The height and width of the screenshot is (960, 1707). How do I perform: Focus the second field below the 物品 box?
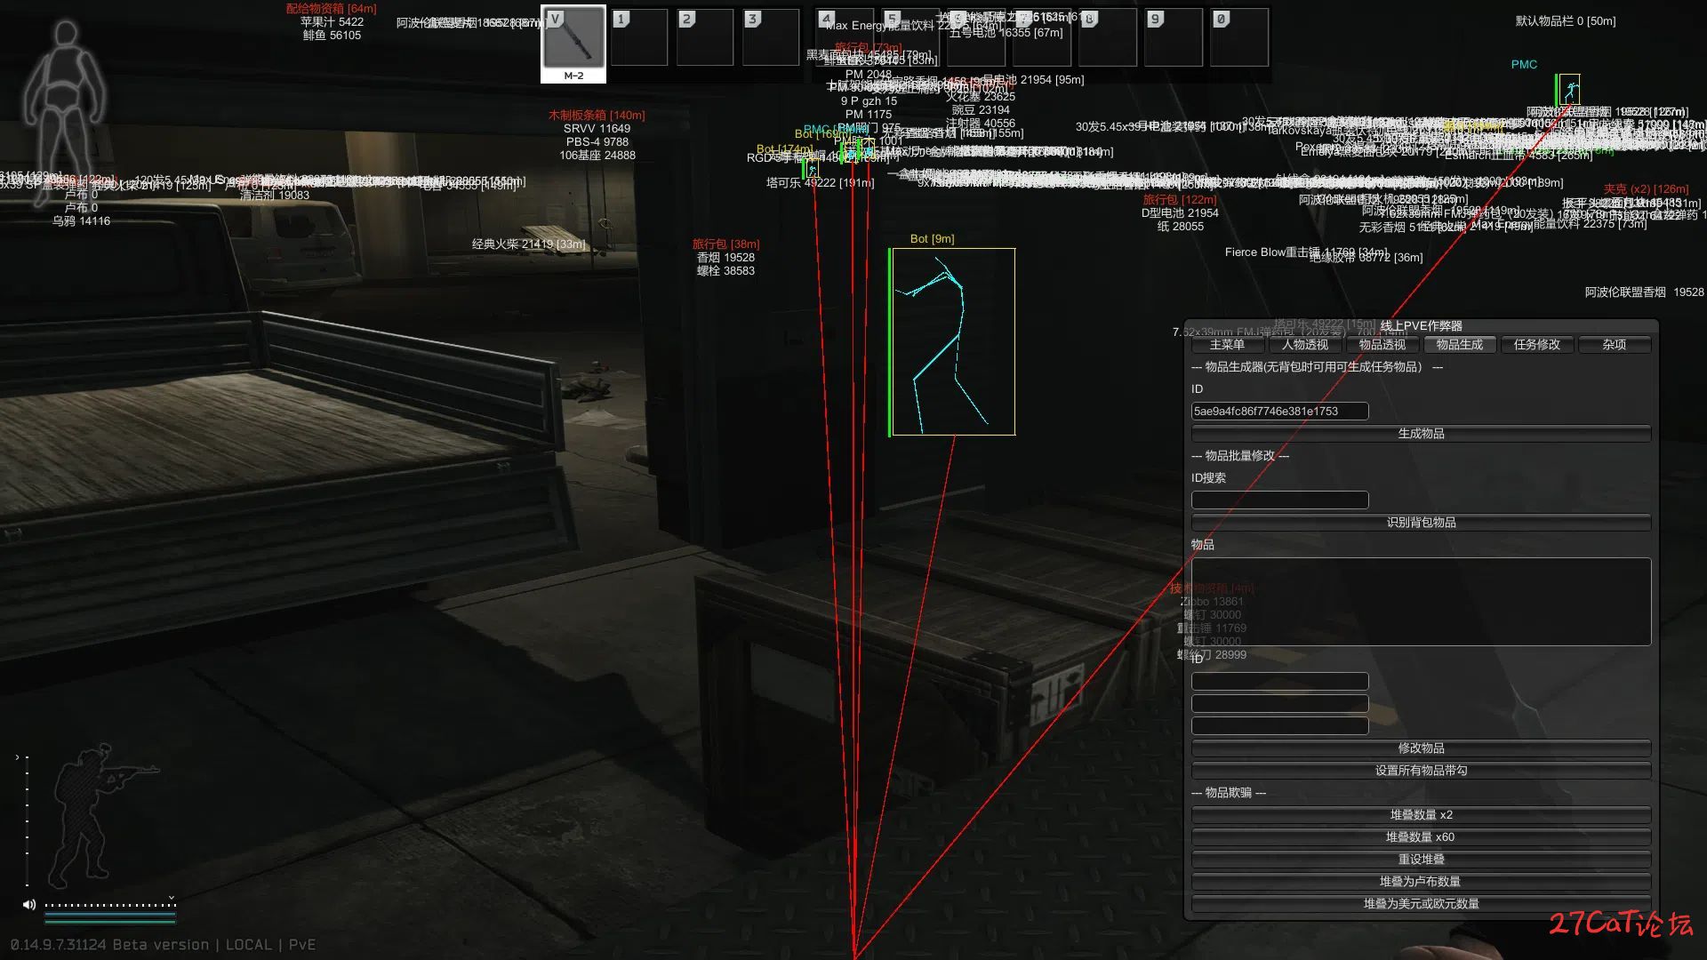click(x=1279, y=704)
